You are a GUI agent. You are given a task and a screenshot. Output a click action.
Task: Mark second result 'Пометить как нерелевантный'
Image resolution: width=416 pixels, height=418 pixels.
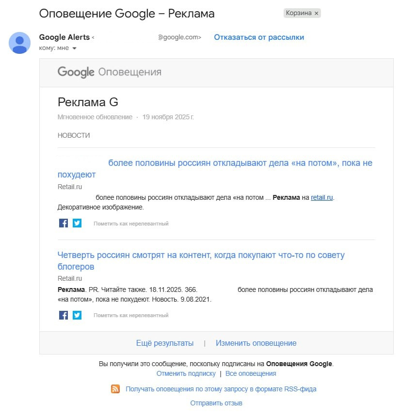click(131, 315)
